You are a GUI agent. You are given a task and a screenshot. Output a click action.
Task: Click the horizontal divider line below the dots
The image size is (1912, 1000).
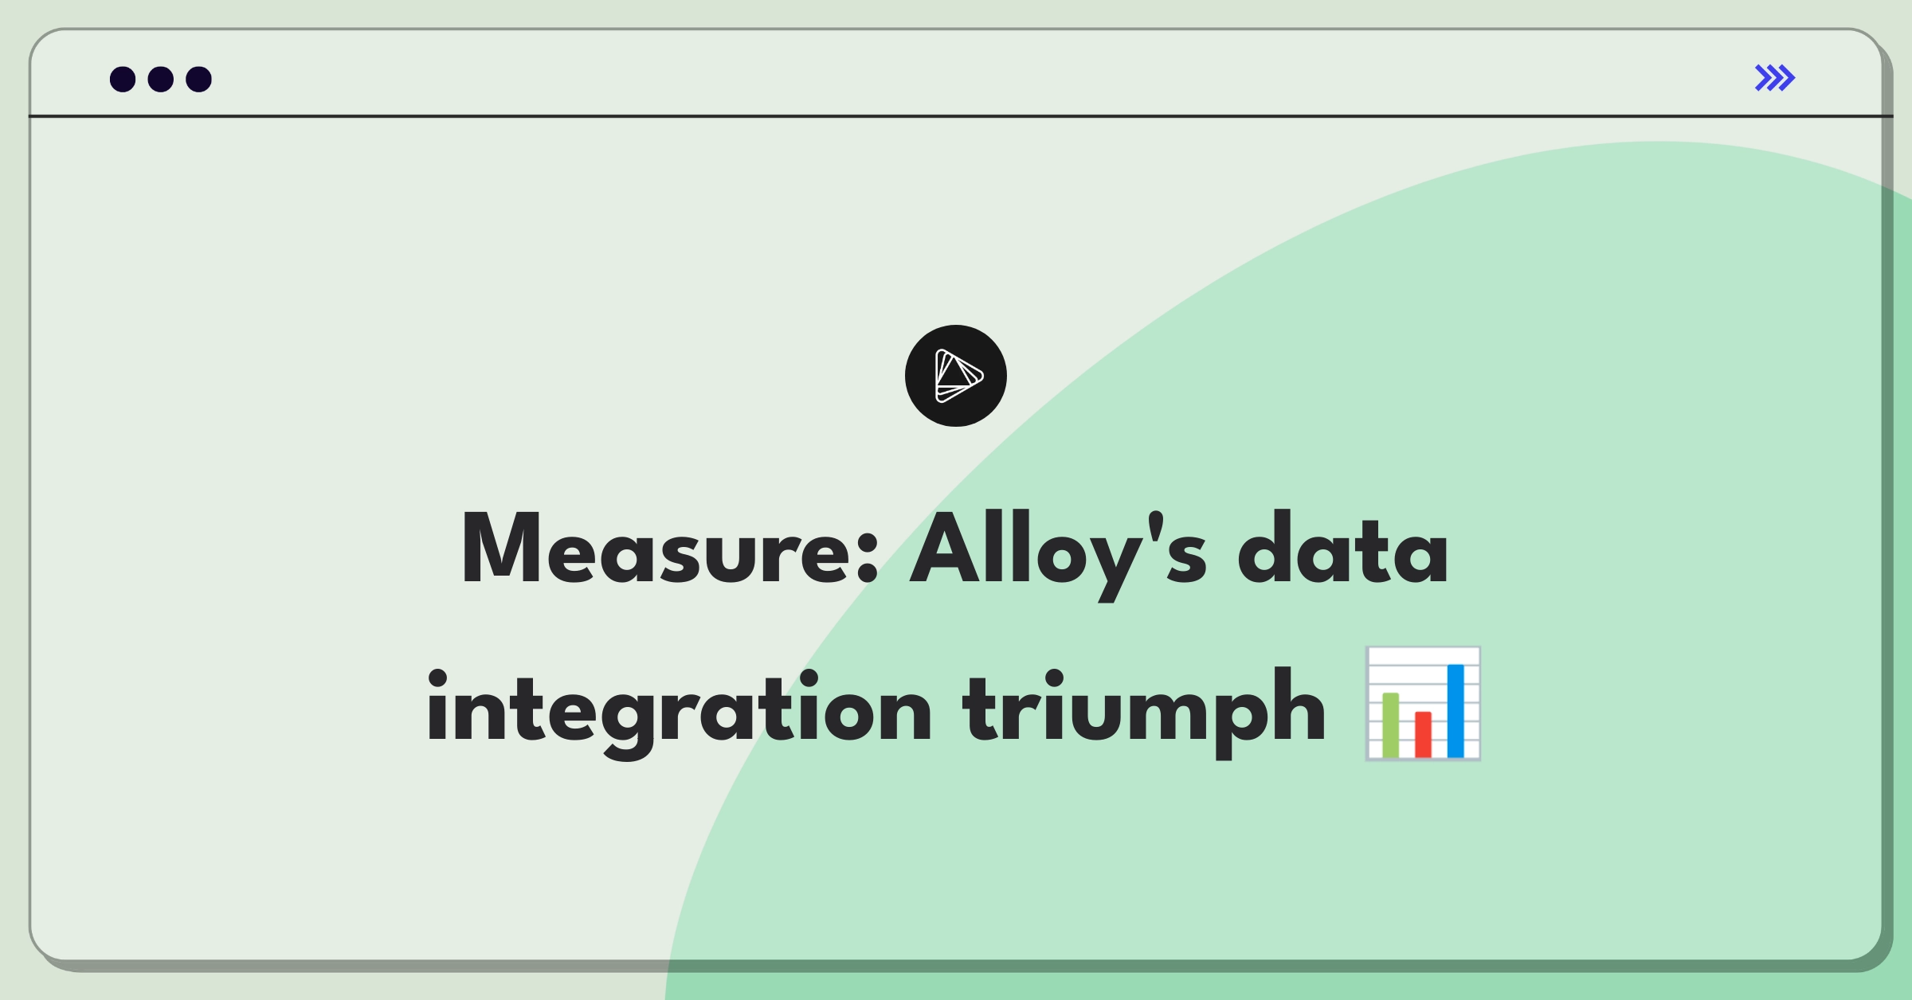[961, 116]
